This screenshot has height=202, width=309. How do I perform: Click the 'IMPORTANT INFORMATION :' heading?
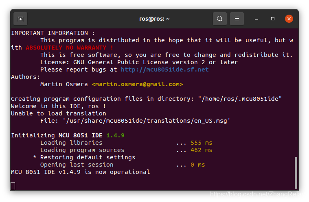[x=53, y=33]
